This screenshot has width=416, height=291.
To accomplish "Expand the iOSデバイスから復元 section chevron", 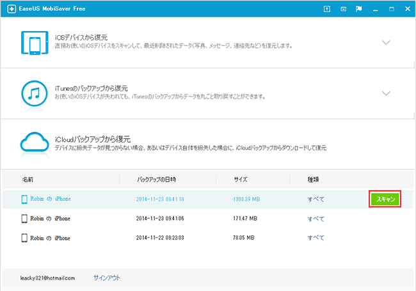I will pyautogui.click(x=386, y=42).
